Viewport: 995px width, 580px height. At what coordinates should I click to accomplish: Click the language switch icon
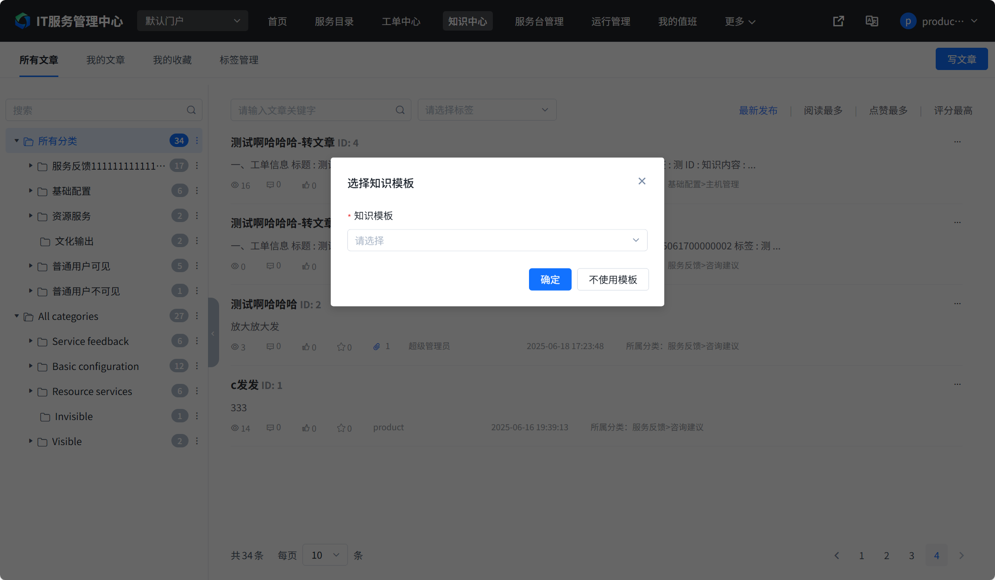tap(872, 21)
